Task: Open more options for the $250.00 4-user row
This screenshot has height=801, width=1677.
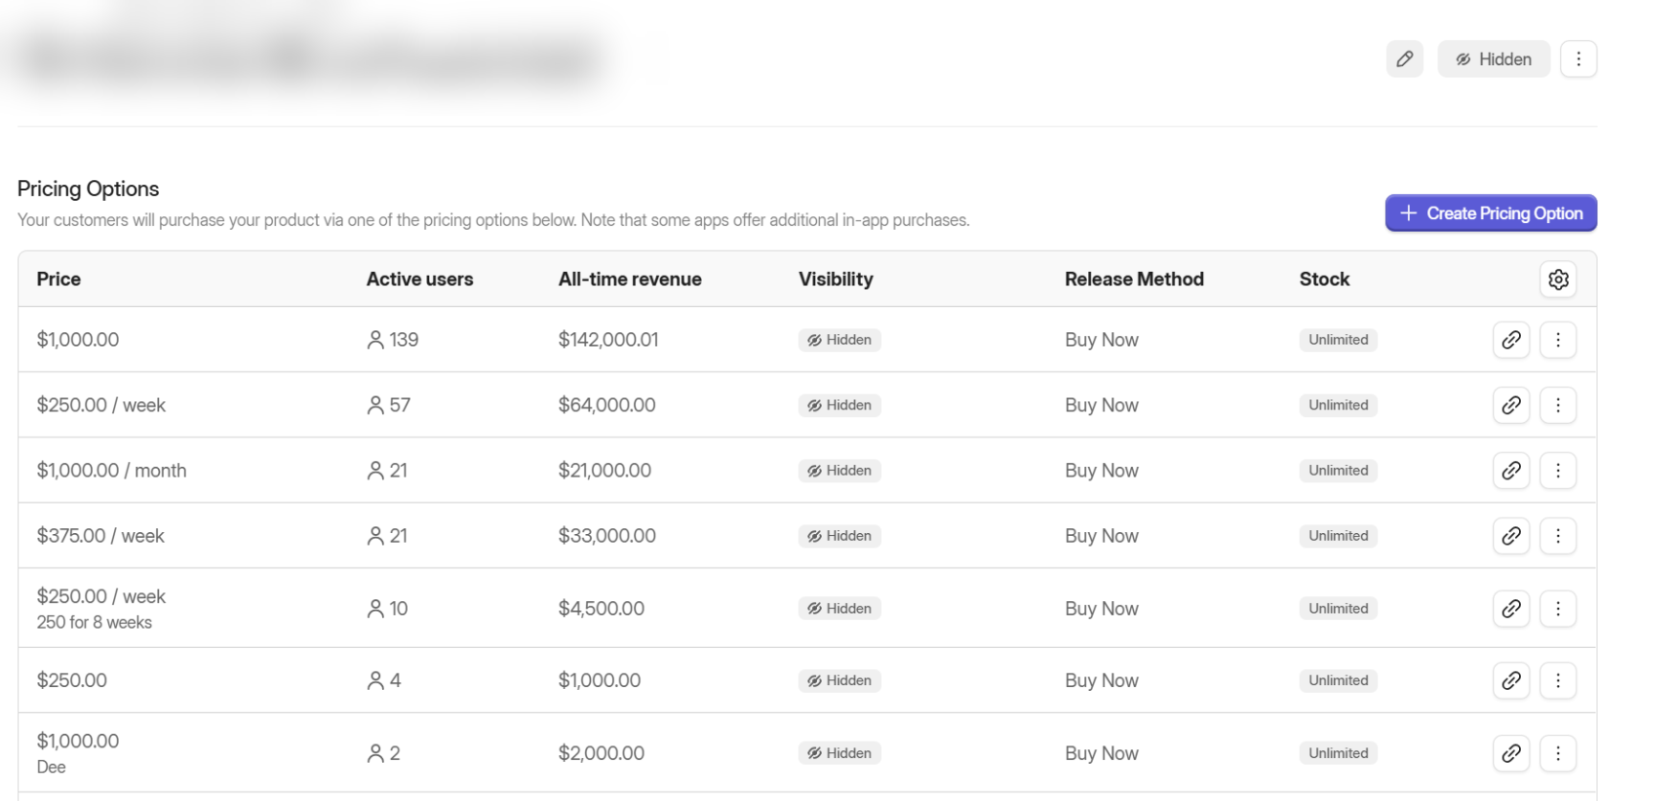Action: click(x=1558, y=680)
